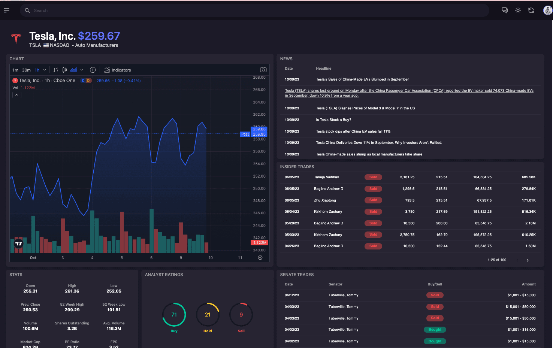Click Sold badge for Baglino Andrew D 04/26/23
The width and height of the screenshot is (553, 348).
(373, 246)
